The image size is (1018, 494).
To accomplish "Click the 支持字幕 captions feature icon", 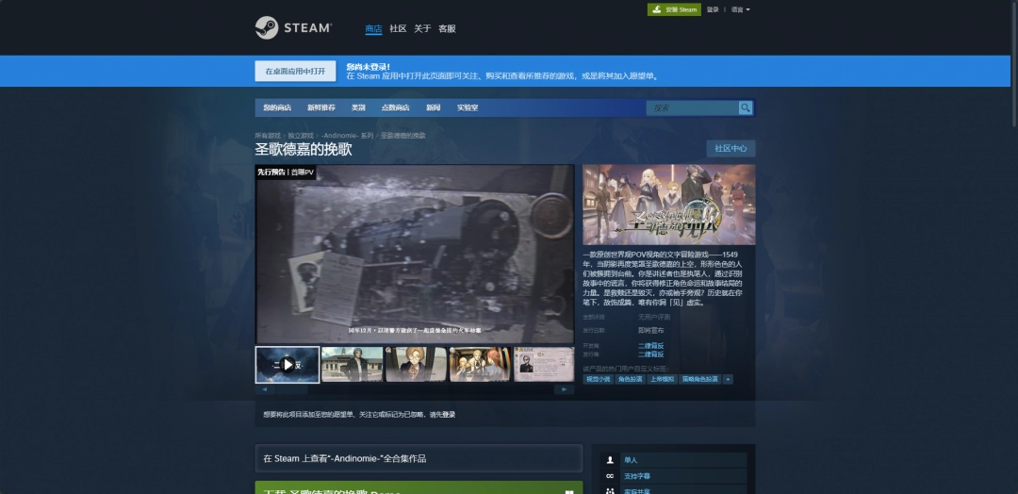I will point(610,476).
